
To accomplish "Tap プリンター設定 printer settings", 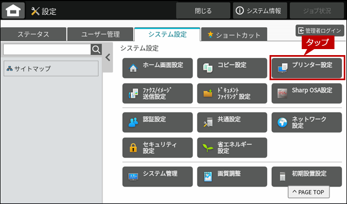I will click(307, 68).
